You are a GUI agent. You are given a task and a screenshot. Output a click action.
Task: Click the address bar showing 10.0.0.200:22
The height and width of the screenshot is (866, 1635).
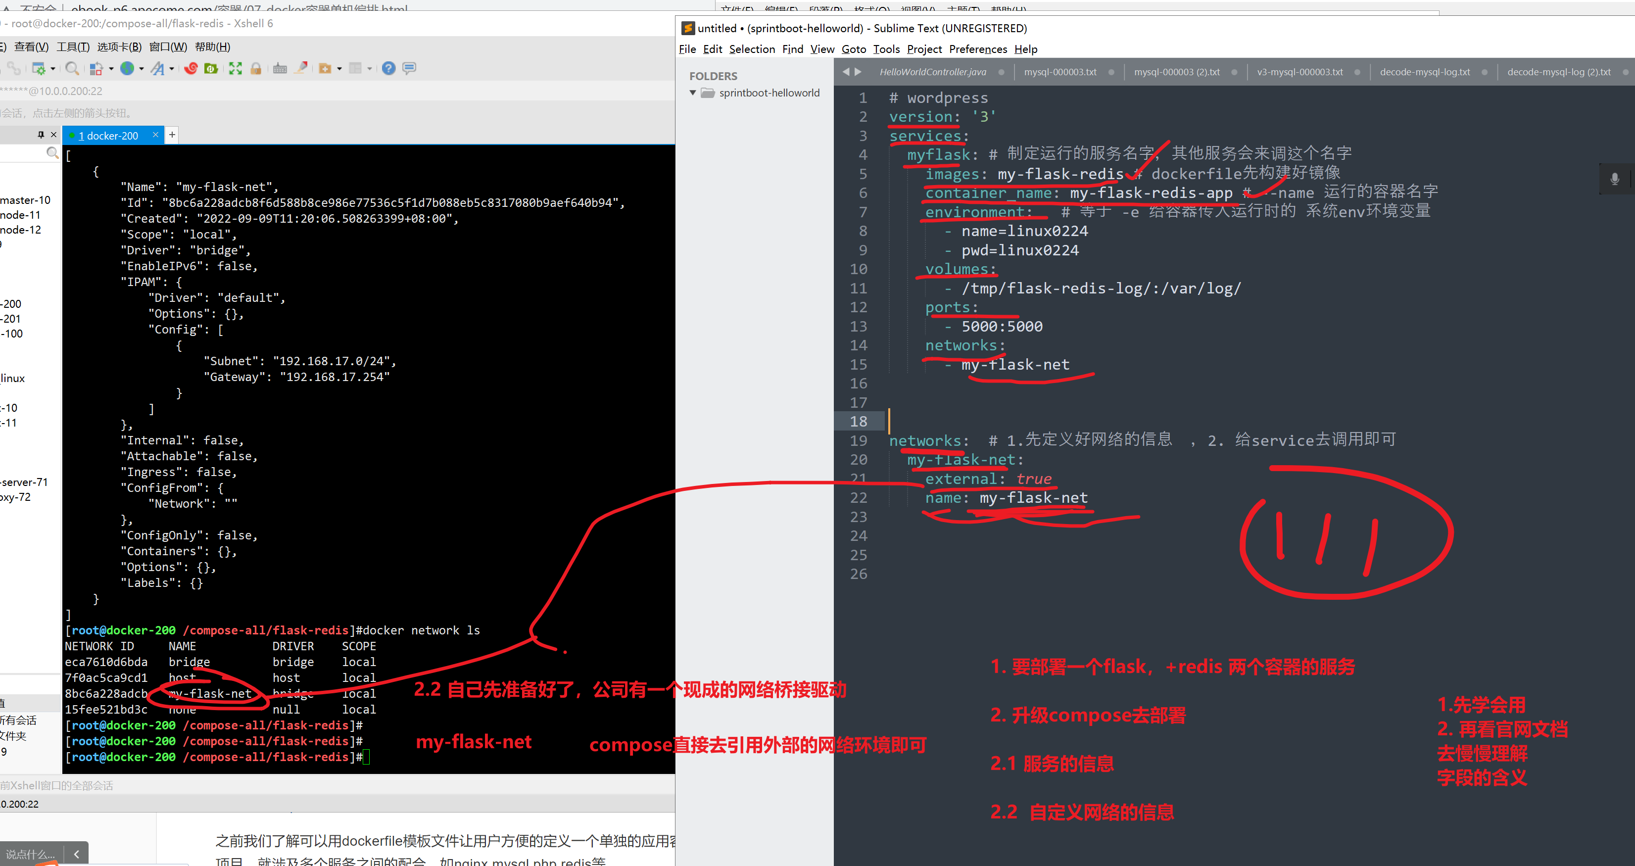(63, 91)
